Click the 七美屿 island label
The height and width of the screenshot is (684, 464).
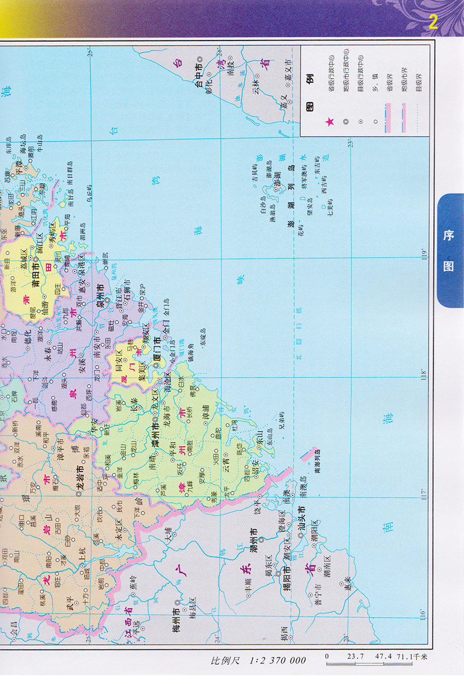331,208
